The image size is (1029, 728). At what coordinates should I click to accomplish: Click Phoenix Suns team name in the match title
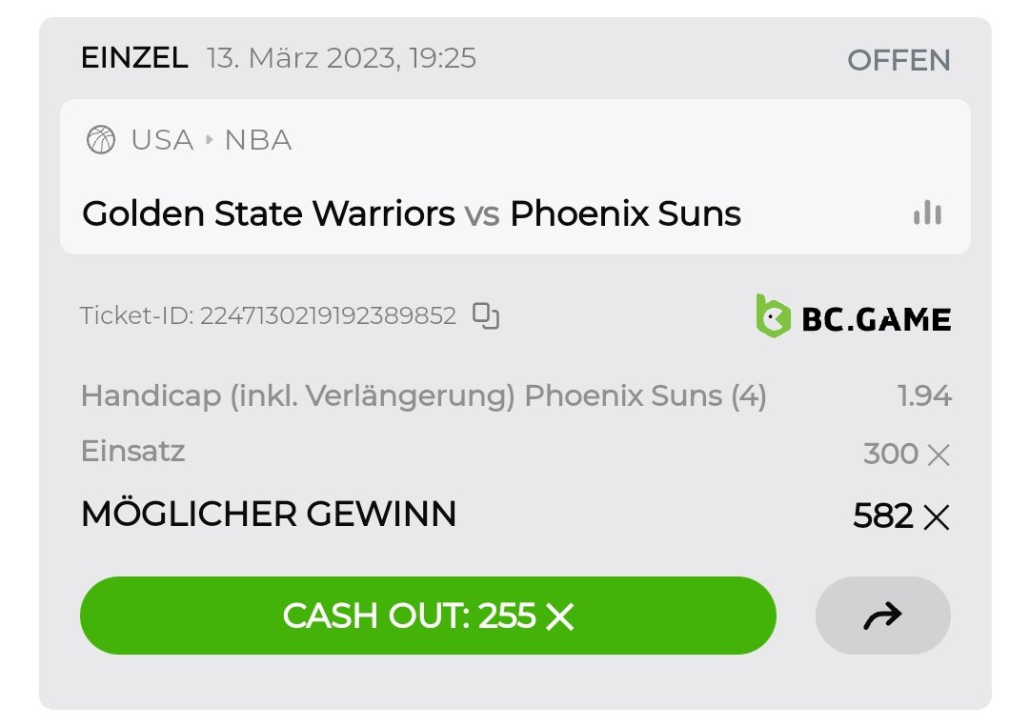pyautogui.click(x=625, y=213)
